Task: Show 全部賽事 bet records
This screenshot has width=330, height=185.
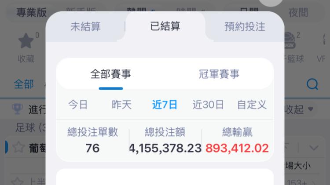Action: tap(111, 74)
